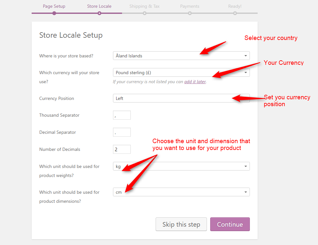The width and height of the screenshot is (318, 245).
Task: Select the Store Locale step label
Action: (x=99, y=6)
